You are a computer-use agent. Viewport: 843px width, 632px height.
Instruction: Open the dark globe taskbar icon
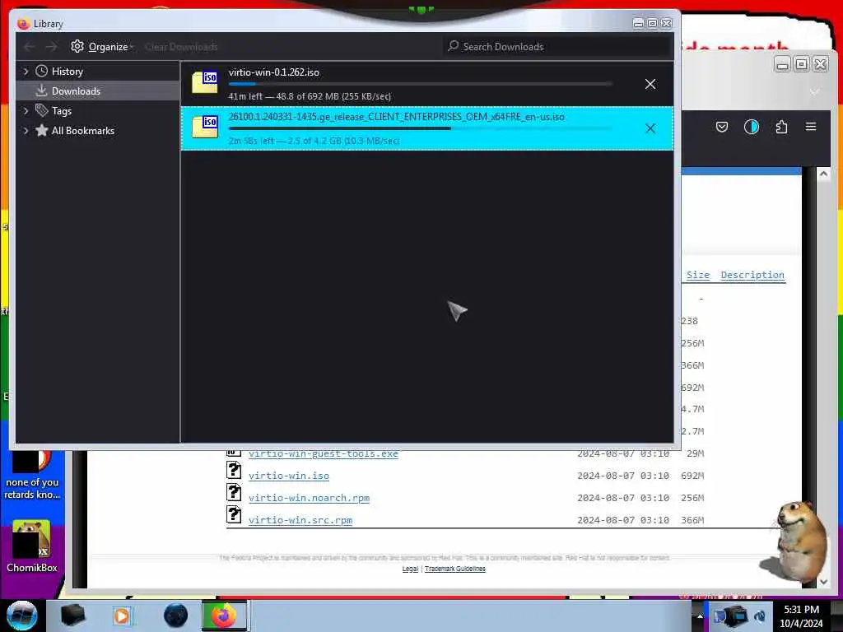(175, 616)
